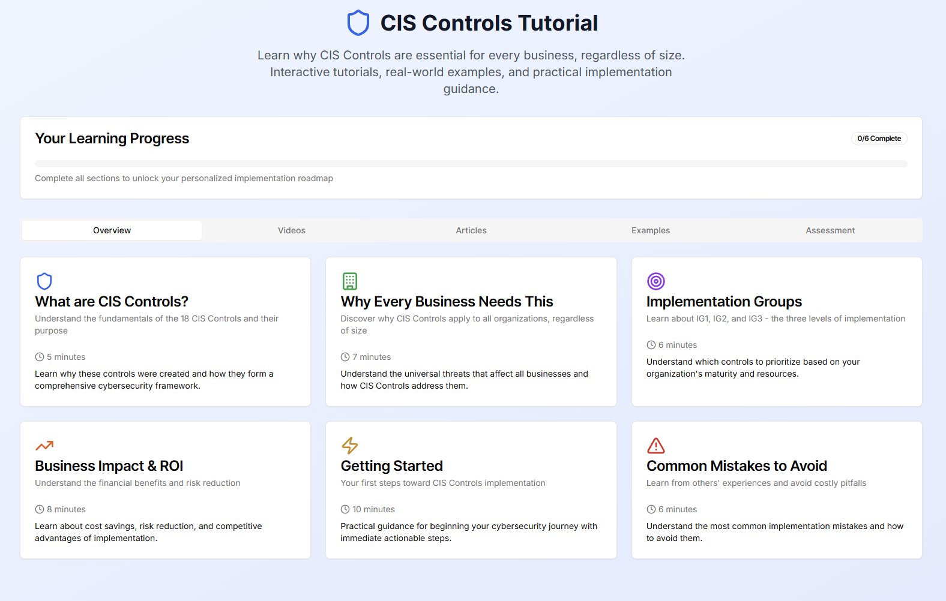Image resolution: width=946 pixels, height=601 pixels.
Task: Click the Your Learning Progress heading
Action: coord(112,139)
